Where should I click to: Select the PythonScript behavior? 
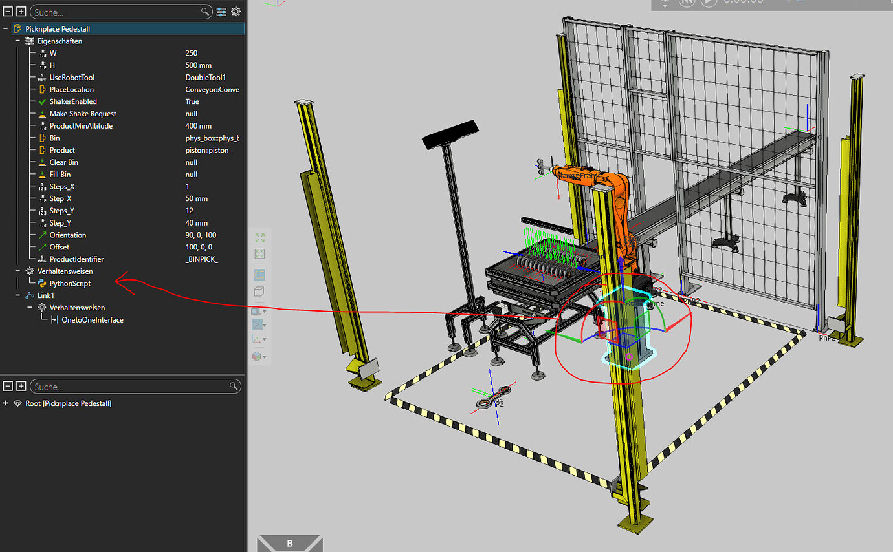click(x=70, y=283)
